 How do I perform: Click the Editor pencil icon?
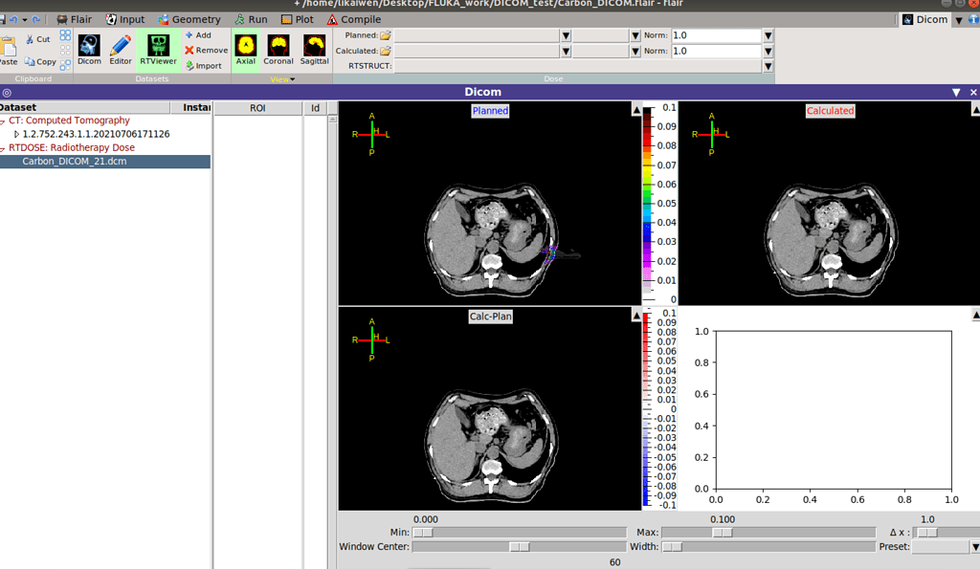[121, 48]
